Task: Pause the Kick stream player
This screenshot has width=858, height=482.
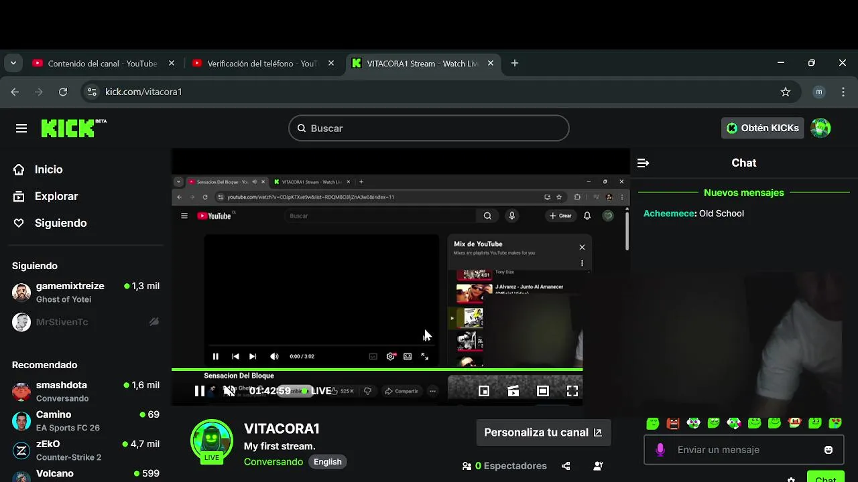Action: click(x=200, y=391)
